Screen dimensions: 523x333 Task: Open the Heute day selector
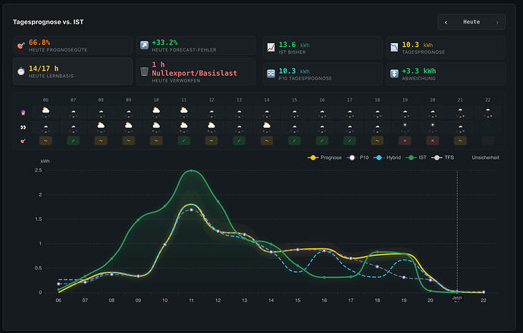(471, 22)
